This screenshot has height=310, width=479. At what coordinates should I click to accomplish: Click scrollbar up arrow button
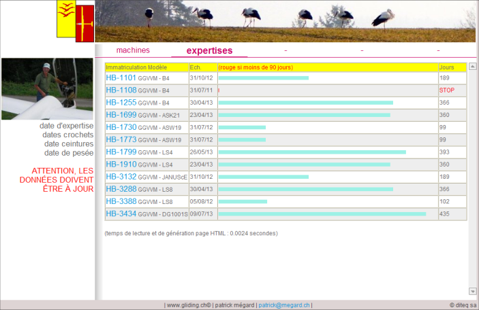472,66
